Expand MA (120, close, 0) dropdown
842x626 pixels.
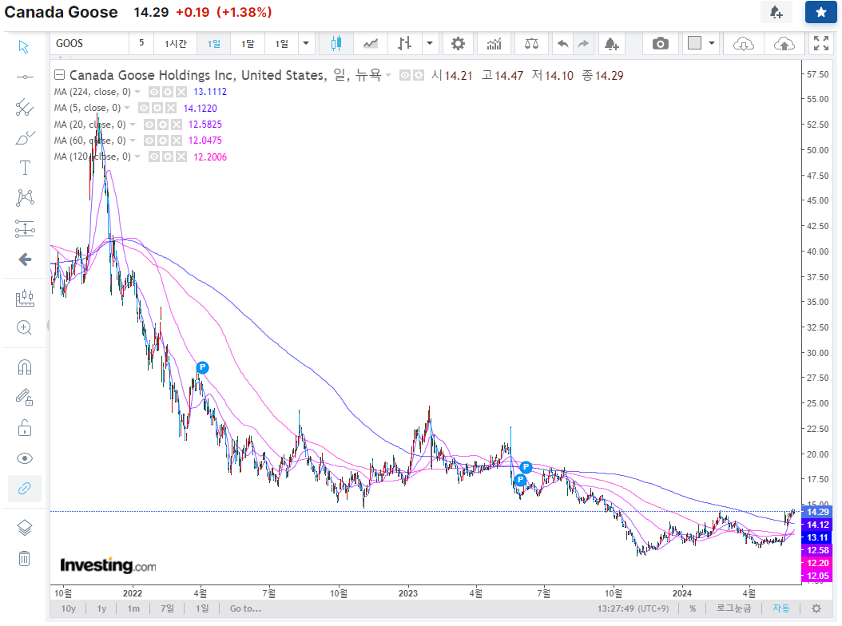(137, 156)
